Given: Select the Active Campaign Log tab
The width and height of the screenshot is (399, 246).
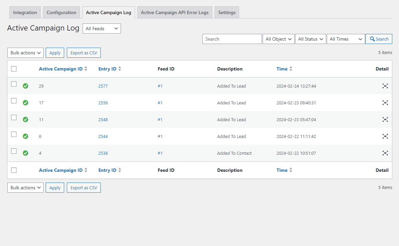Looking at the screenshot, I should pos(109,12).
